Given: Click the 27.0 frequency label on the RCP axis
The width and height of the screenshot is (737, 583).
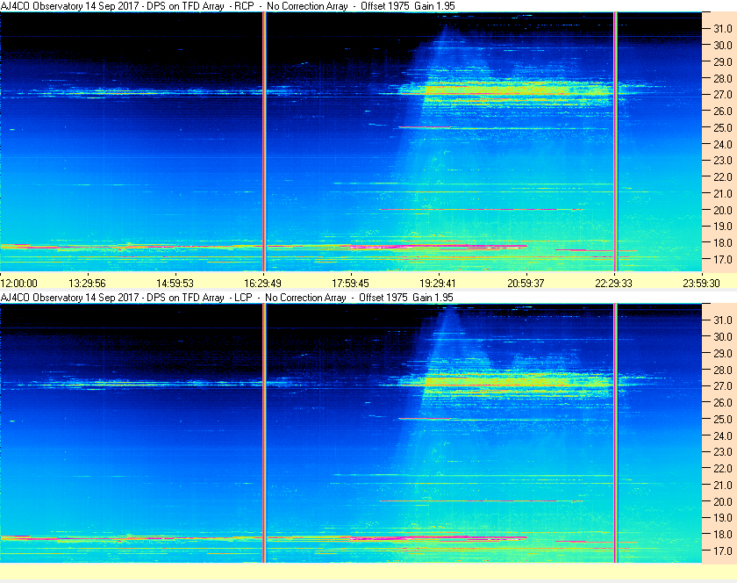Looking at the screenshot, I should [x=723, y=95].
